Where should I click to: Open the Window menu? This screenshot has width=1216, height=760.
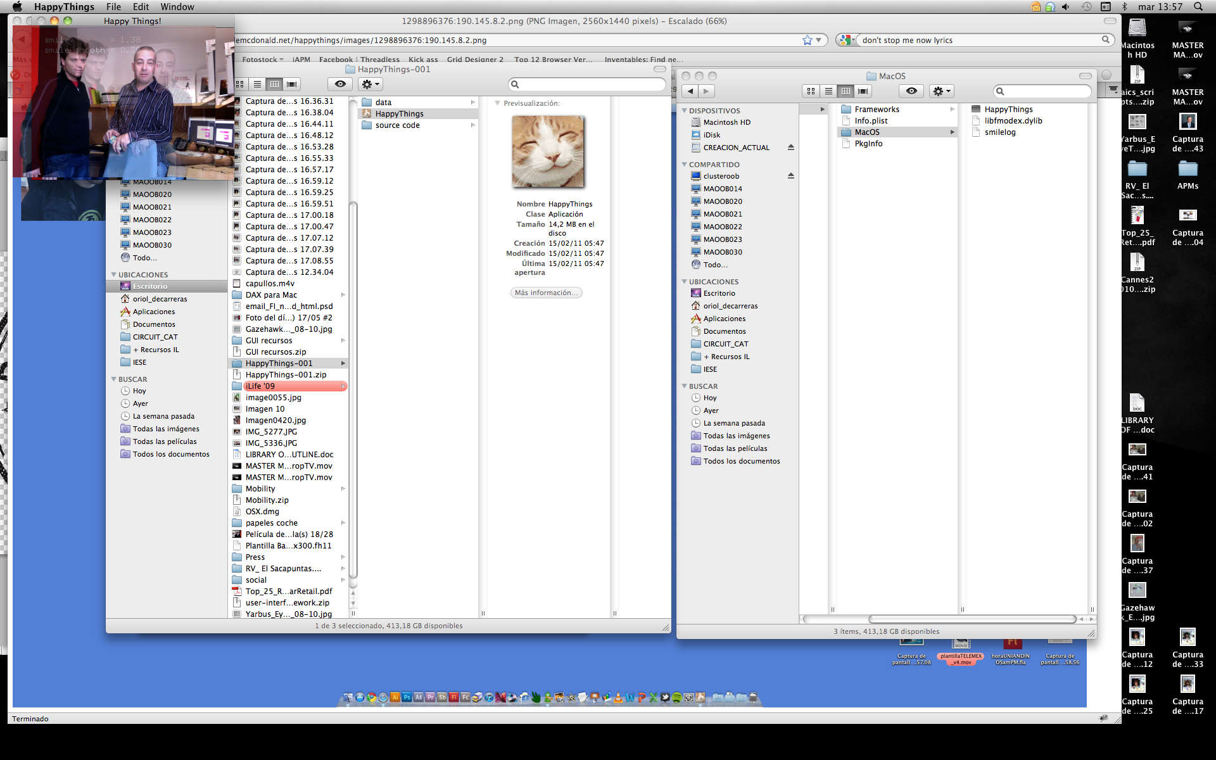[177, 6]
